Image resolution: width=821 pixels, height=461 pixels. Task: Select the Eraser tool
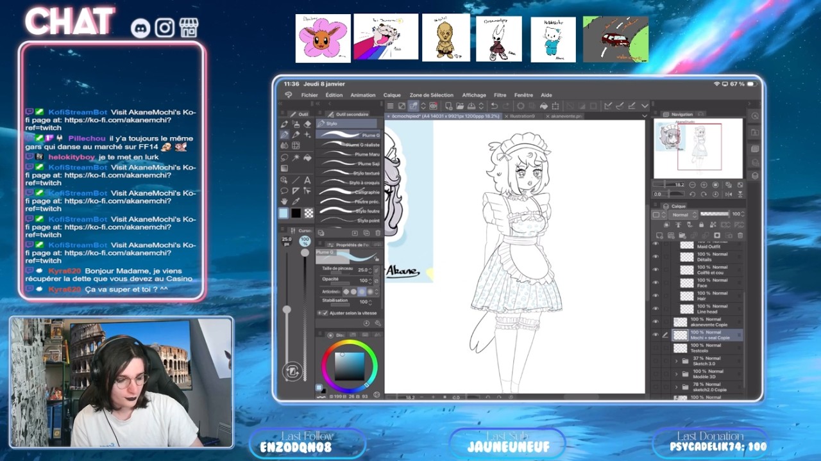point(307,124)
